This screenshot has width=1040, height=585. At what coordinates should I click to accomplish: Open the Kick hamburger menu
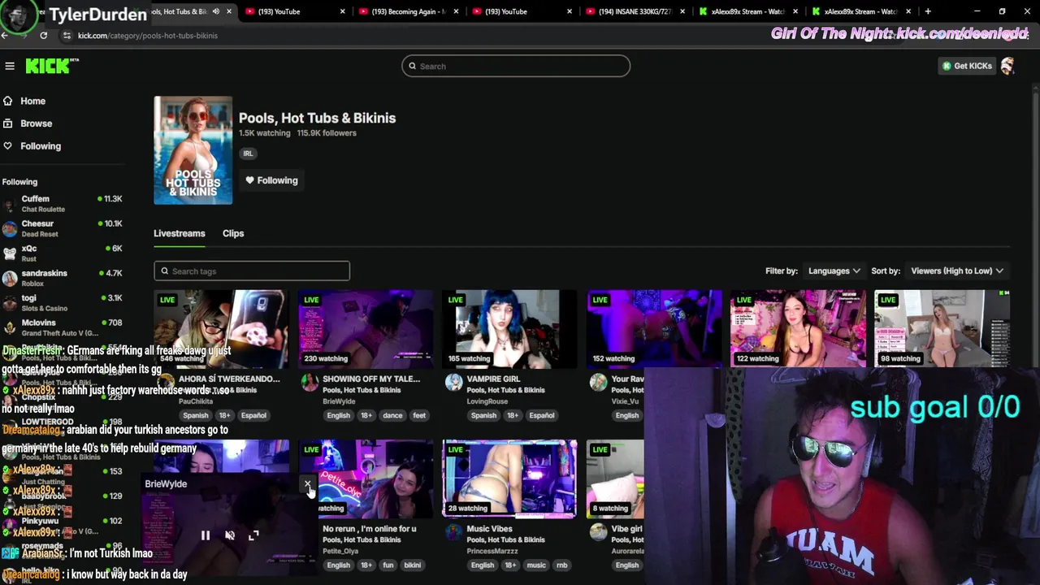[10, 66]
